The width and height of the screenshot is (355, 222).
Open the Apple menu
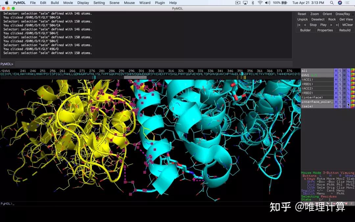(7, 3)
